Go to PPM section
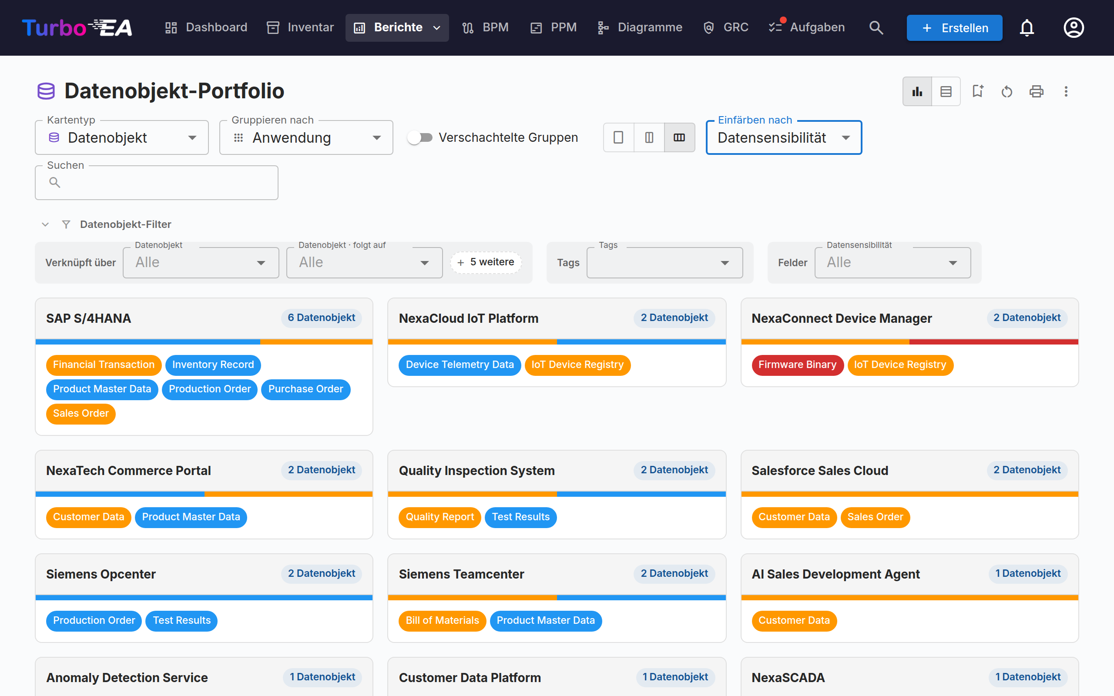The image size is (1114, 696). click(554, 27)
